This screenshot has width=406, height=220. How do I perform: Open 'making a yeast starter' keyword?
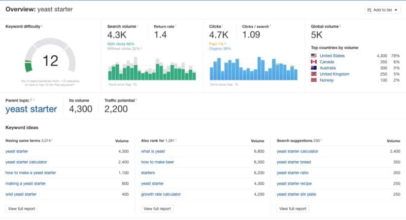point(25,184)
